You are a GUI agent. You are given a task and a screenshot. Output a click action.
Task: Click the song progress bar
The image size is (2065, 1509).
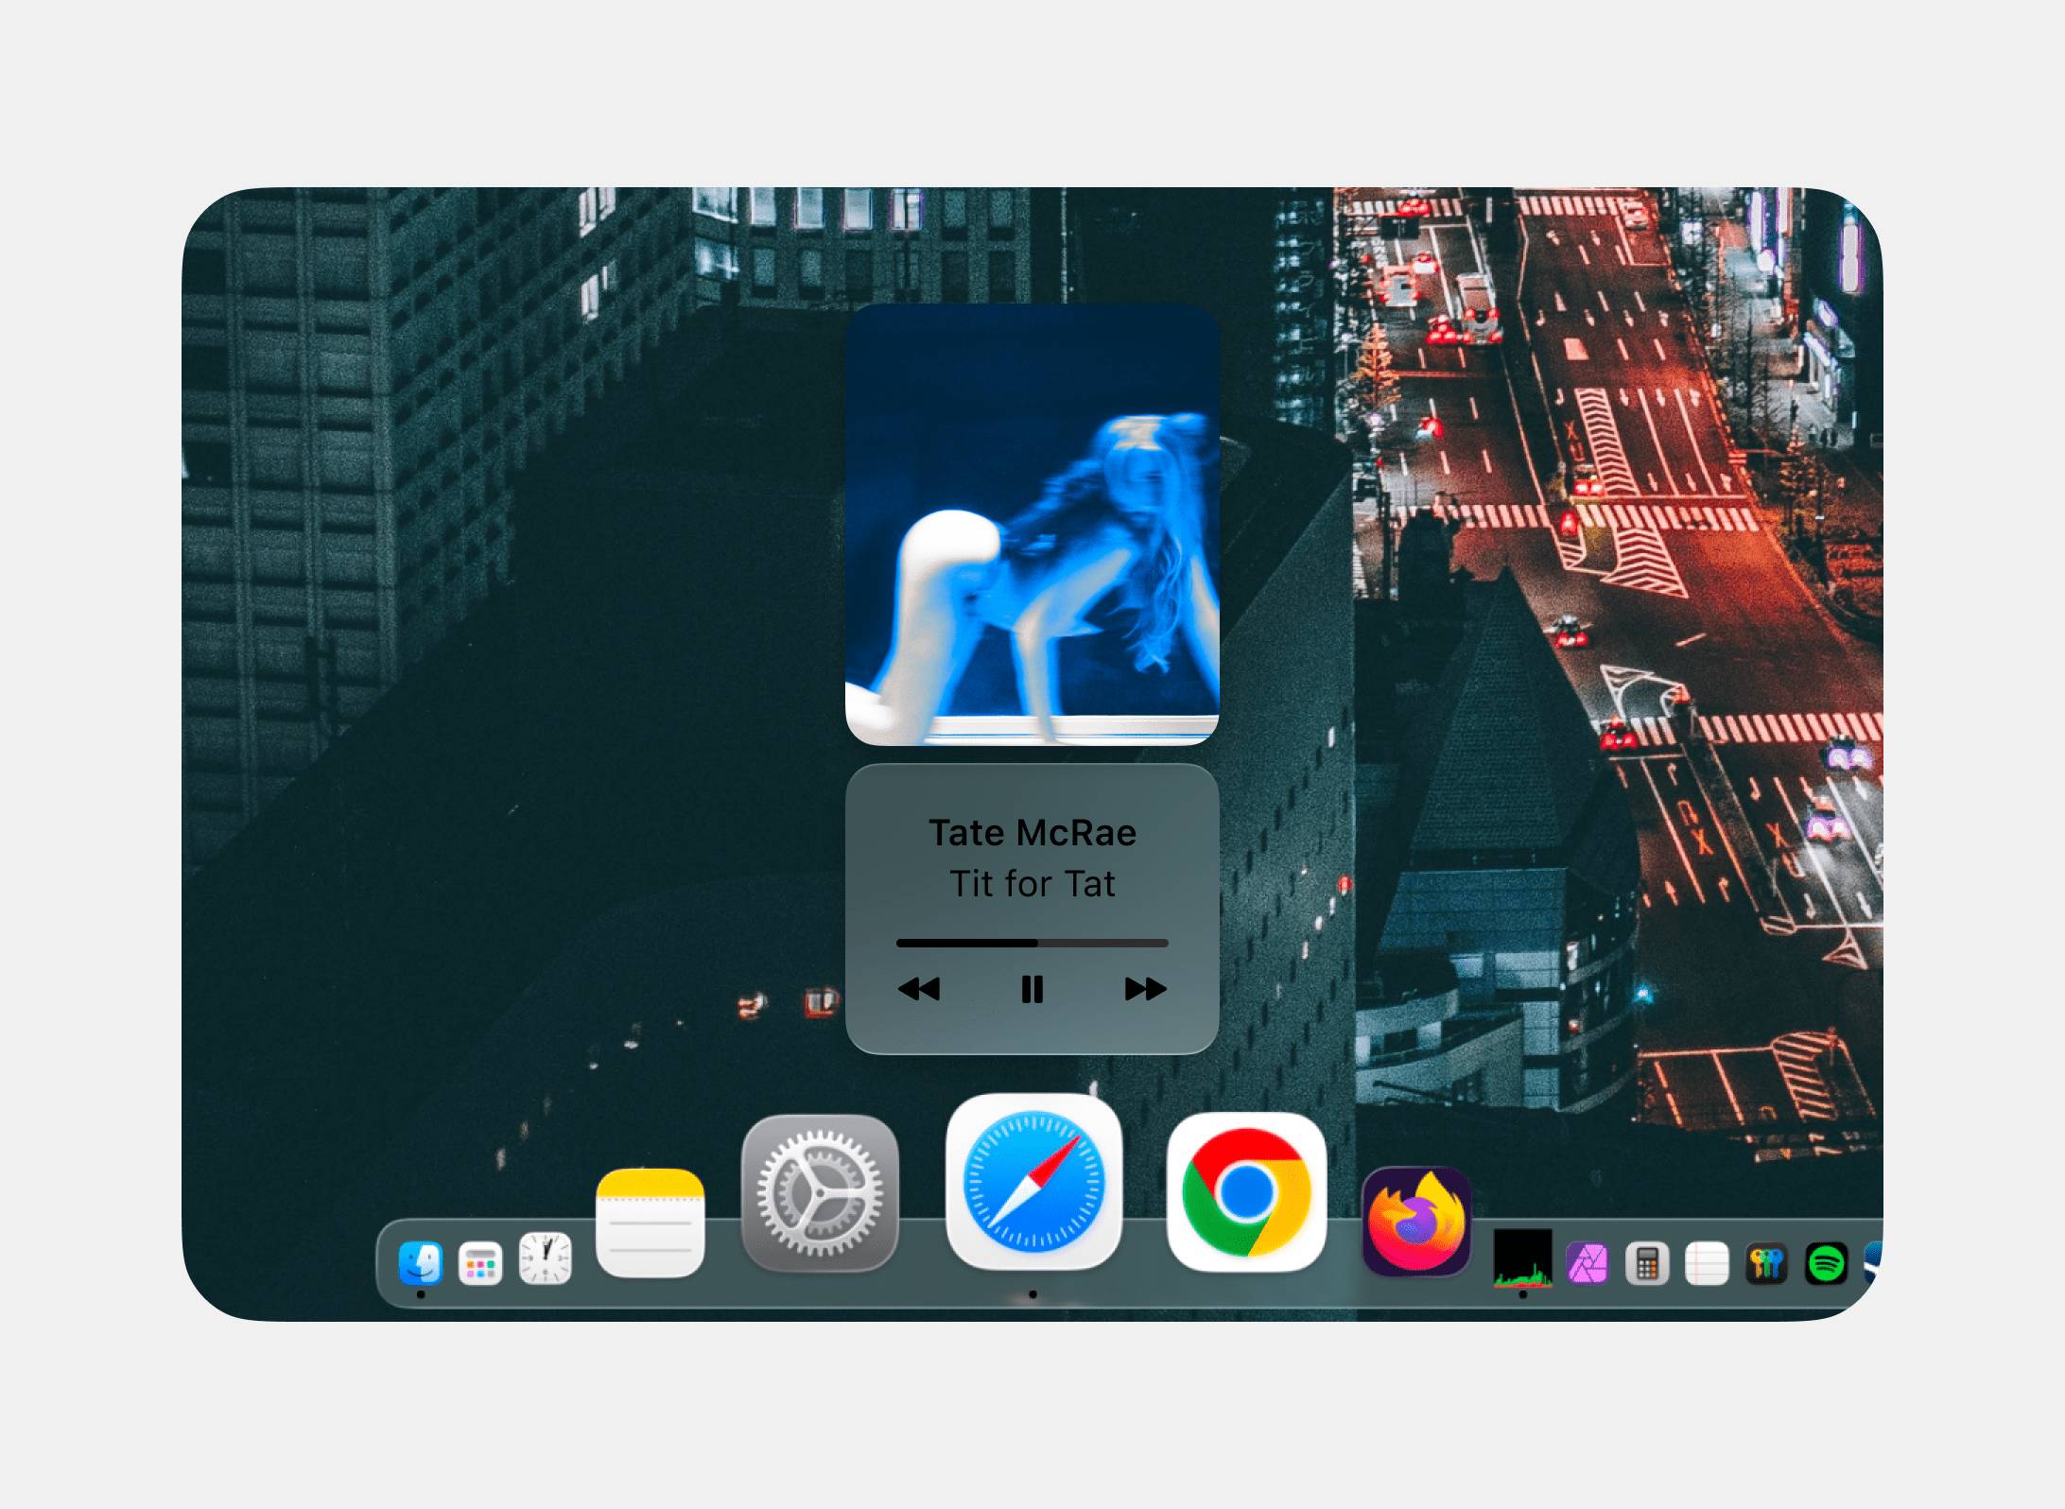pyautogui.click(x=1031, y=943)
